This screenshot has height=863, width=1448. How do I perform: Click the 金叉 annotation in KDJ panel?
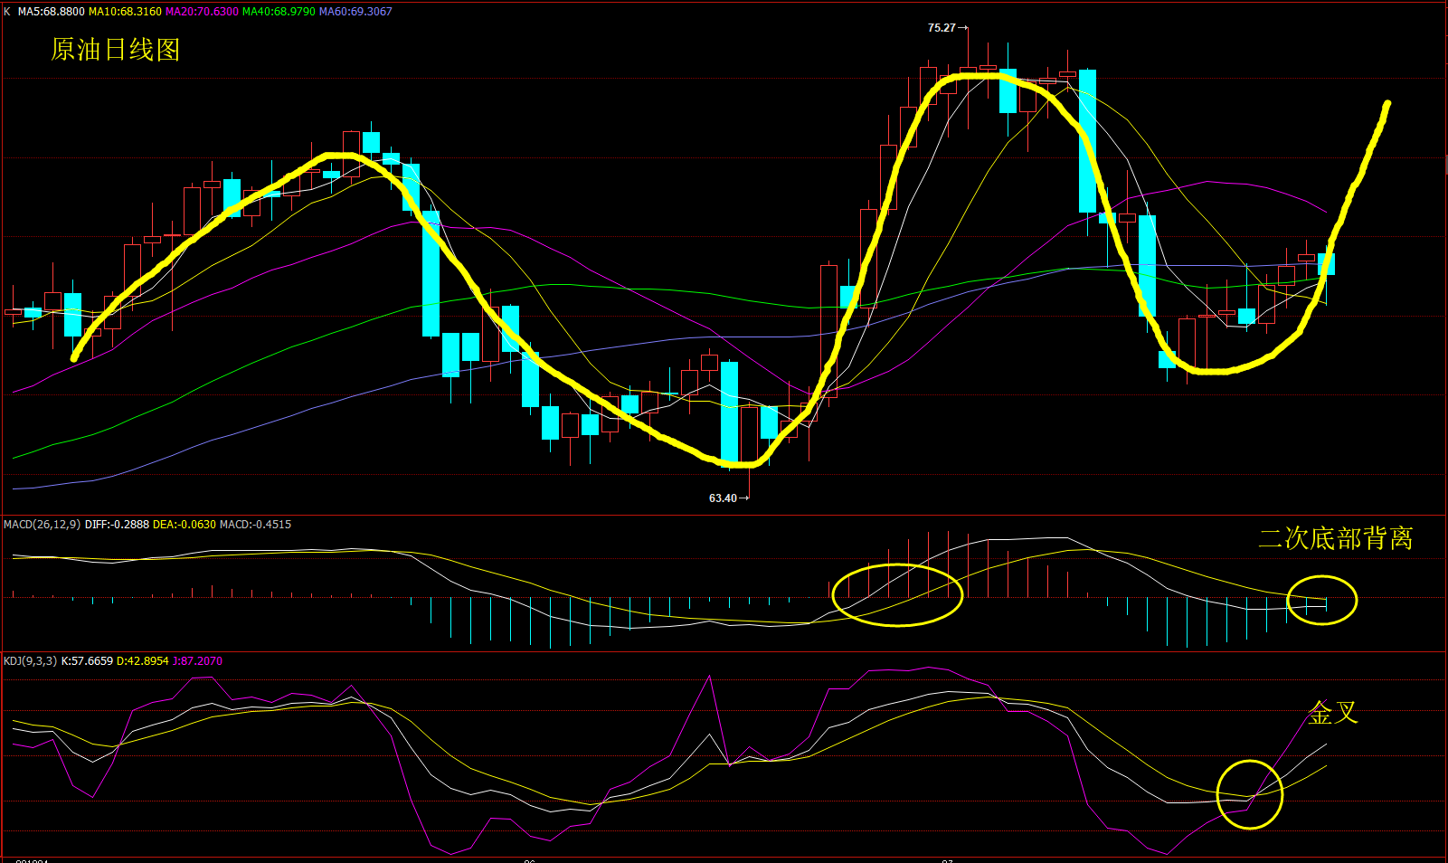click(x=1333, y=713)
